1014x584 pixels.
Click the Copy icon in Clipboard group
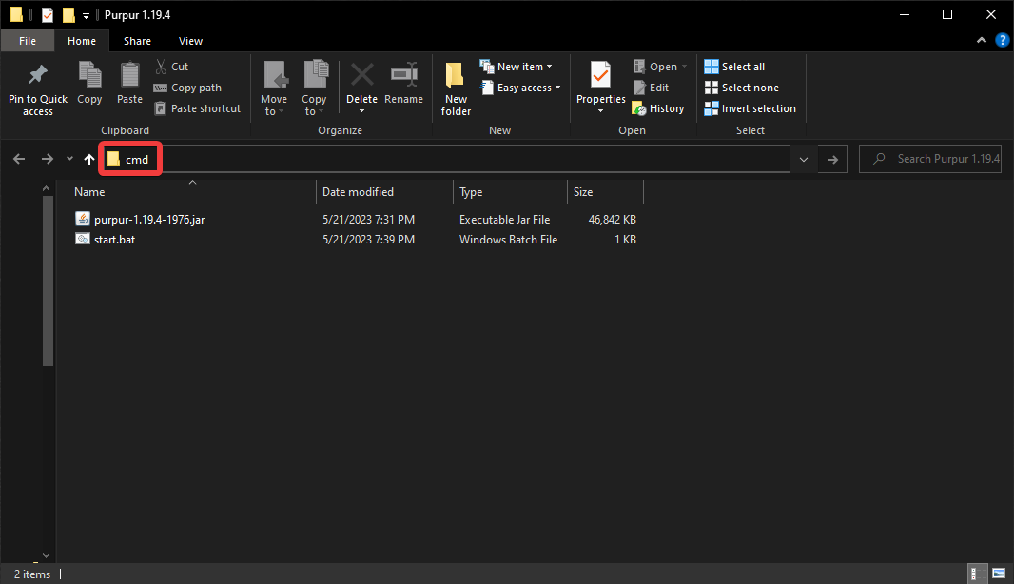coord(89,76)
